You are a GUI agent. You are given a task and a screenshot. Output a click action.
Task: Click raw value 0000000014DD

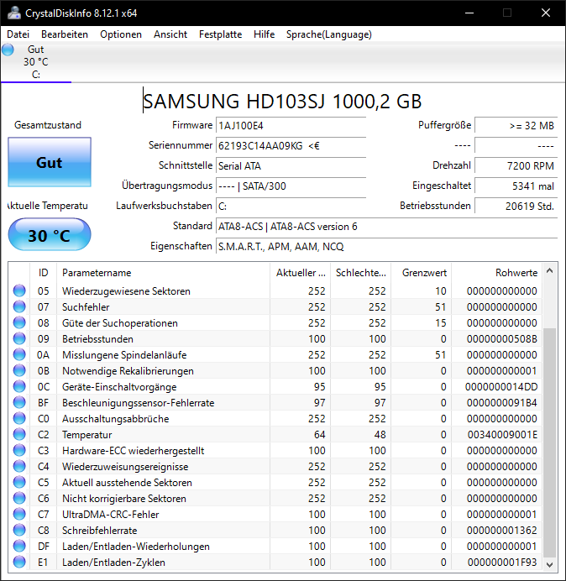[501, 386]
